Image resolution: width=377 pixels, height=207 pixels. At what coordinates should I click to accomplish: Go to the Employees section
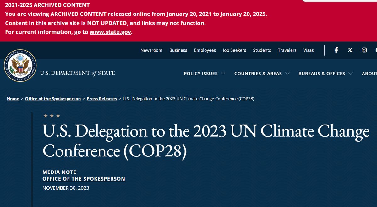[x=205, y=50]
